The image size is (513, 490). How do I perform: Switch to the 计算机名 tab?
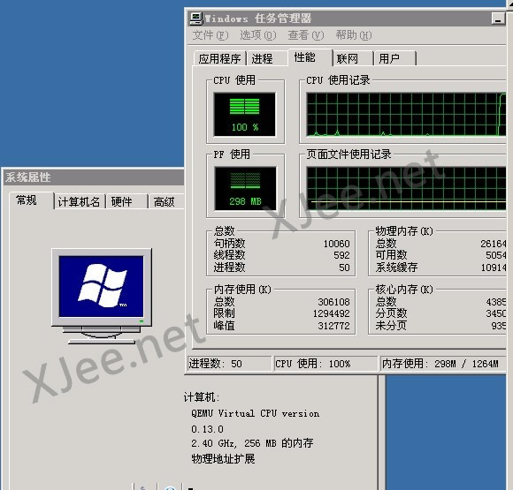[80, 202]
